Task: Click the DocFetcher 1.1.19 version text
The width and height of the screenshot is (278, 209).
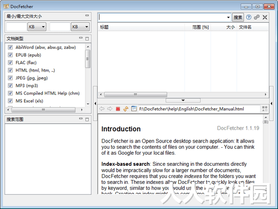Action: pos(238,128)
